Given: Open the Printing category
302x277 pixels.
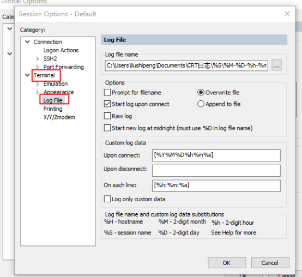Looking at the screenshot, I should pos(53,109).
